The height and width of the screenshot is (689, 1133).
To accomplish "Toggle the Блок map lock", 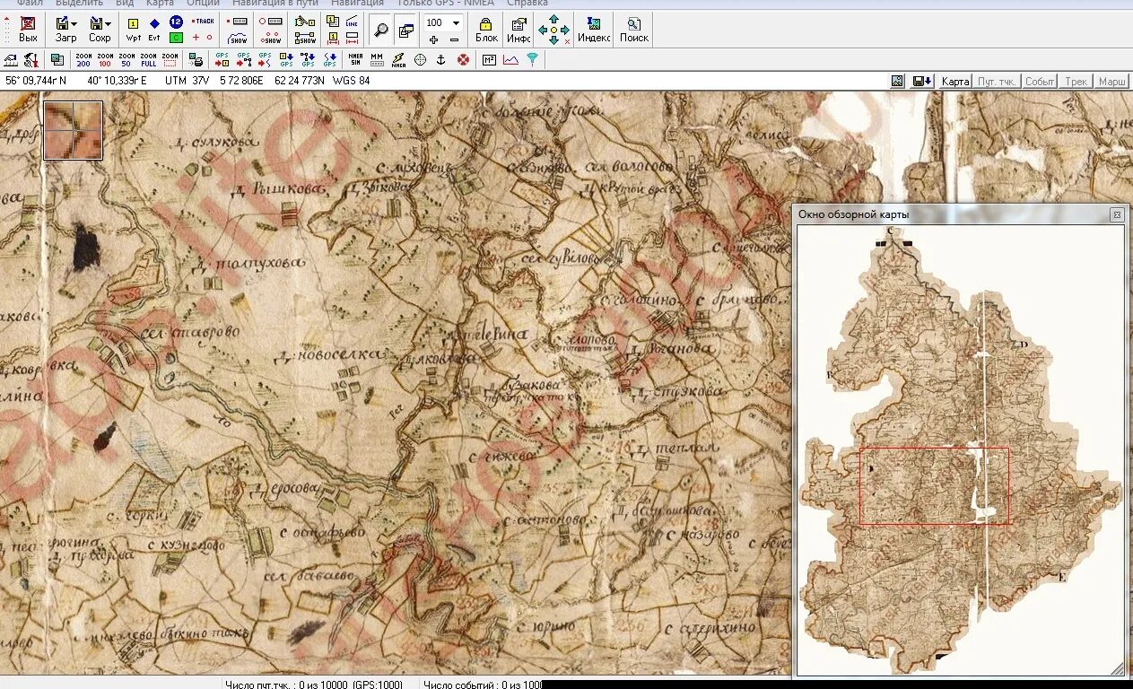I will click(x=486, y=30).
